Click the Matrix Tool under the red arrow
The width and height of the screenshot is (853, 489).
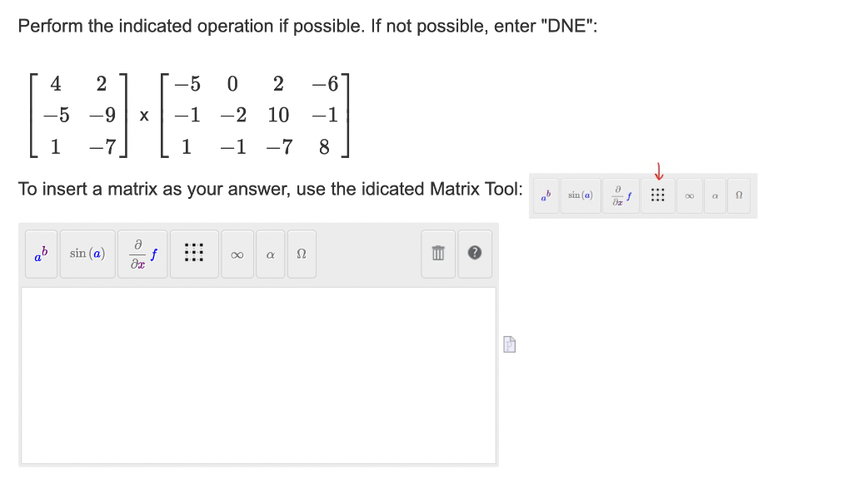(658, 195)
